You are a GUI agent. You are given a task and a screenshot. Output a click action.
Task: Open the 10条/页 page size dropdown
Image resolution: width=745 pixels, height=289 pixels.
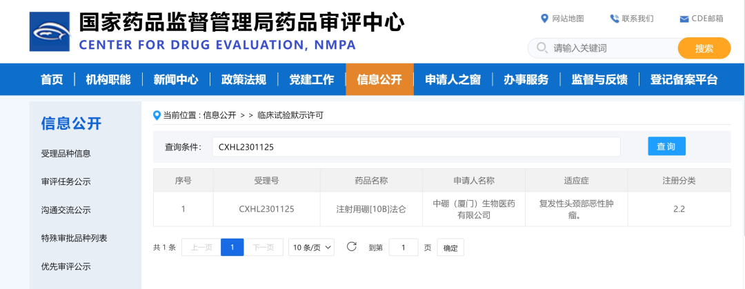pos(311,247)
